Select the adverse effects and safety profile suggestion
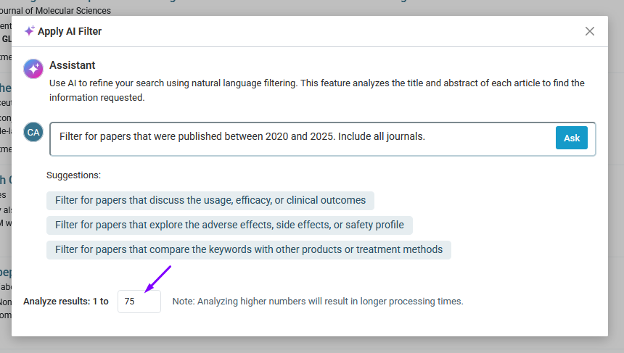This screenshot has height=353, width=624. 229,225
